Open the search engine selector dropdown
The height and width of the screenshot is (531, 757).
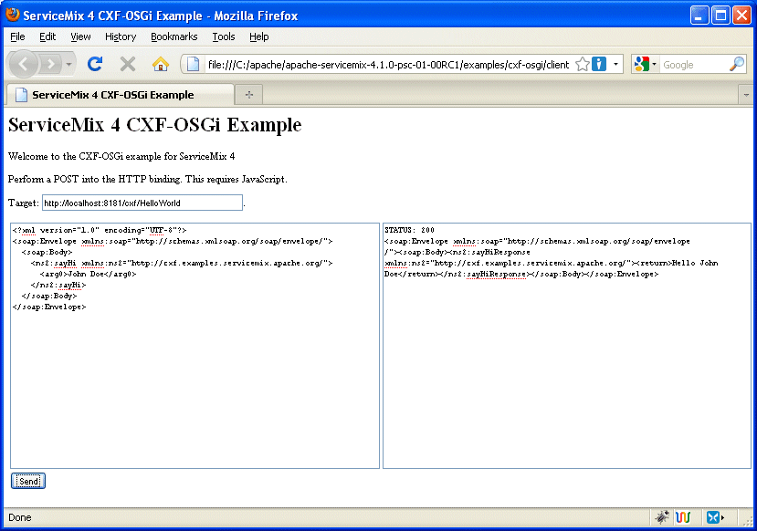[654, 64]
